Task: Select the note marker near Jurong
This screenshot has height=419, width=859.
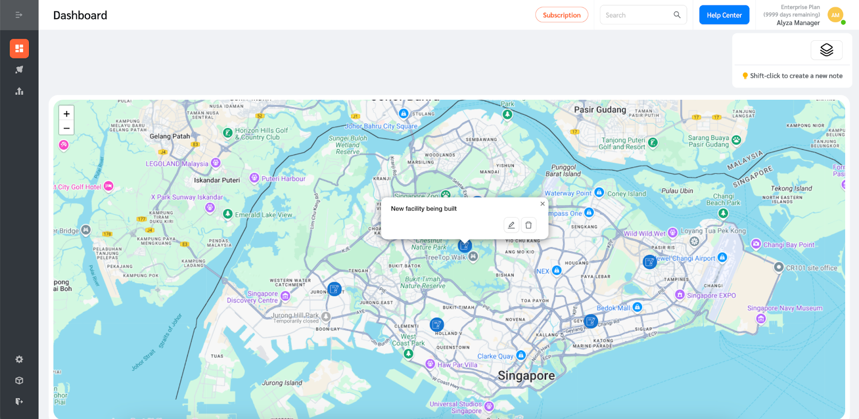Action: tap(334, 289)
